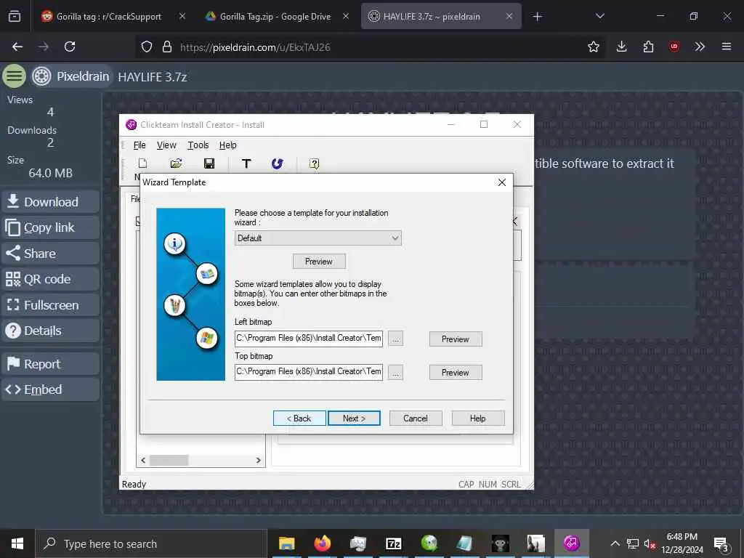Open the notification center icon
This screenshot has height=558, width=744.
(721, 544)
